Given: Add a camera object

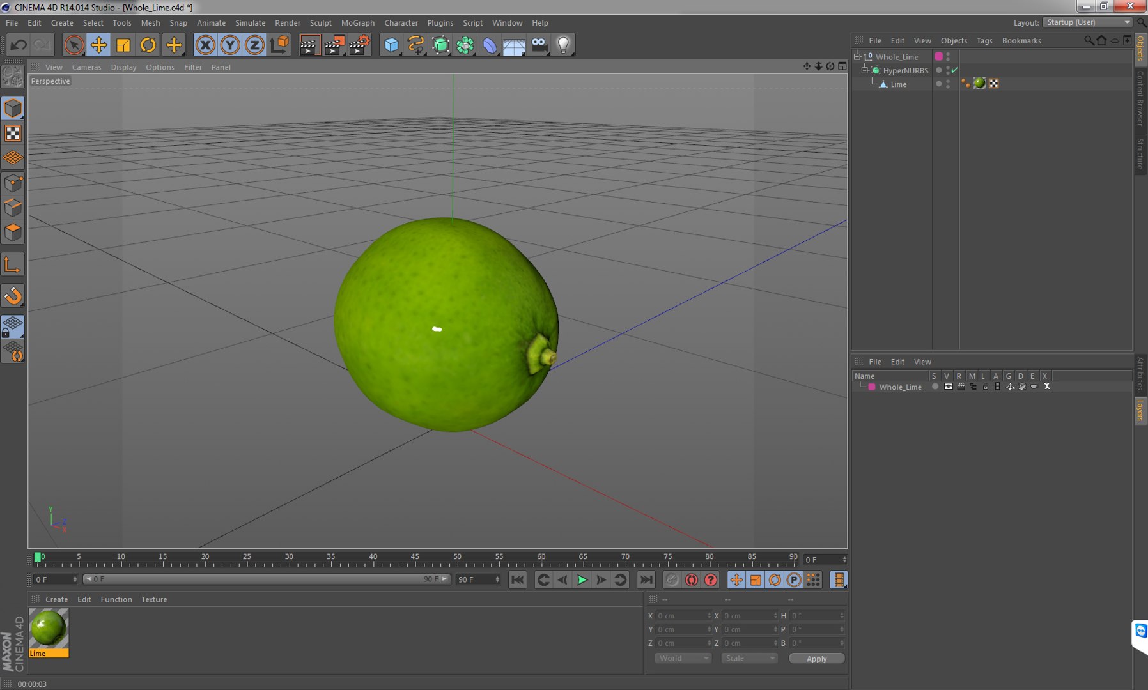Looking at the screenshot, I should coord(539,45).
